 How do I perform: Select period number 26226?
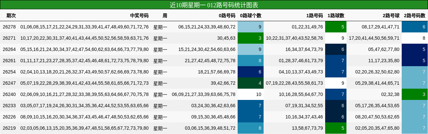pyautogui.click(x=9, y=117)
